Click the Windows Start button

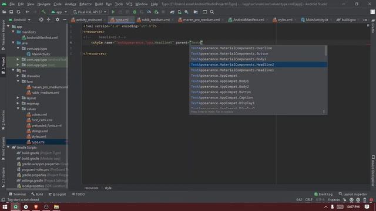5,207
